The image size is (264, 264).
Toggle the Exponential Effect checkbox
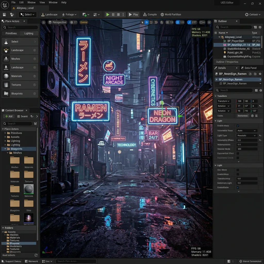point(238,153)
